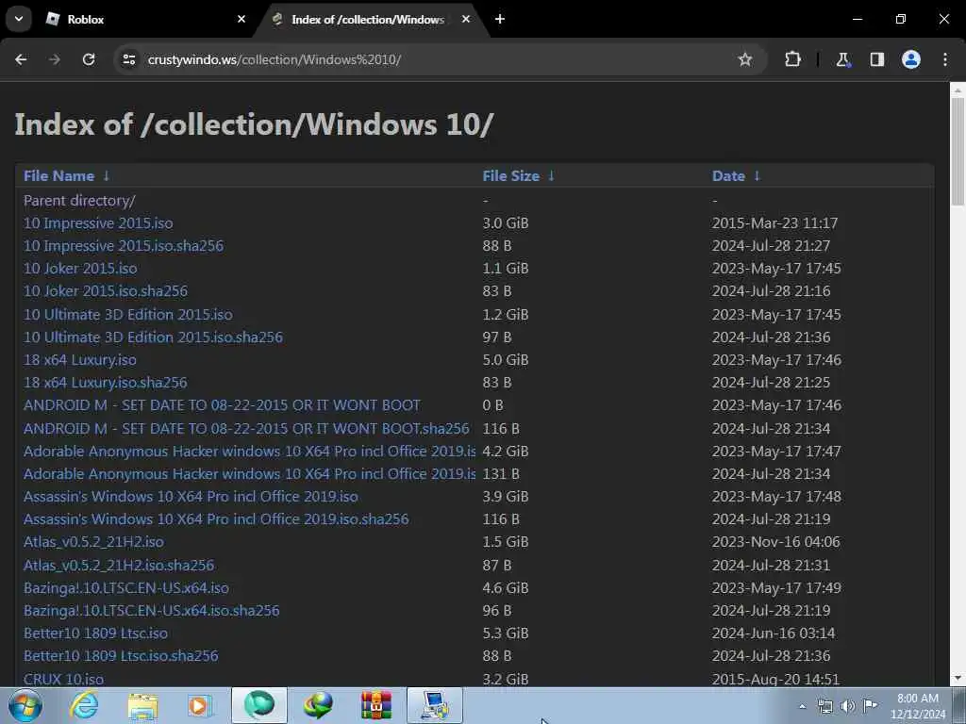
Task: Open 10 Impressive 2015.iso.sha256
Action: click(x=124, y=246)
